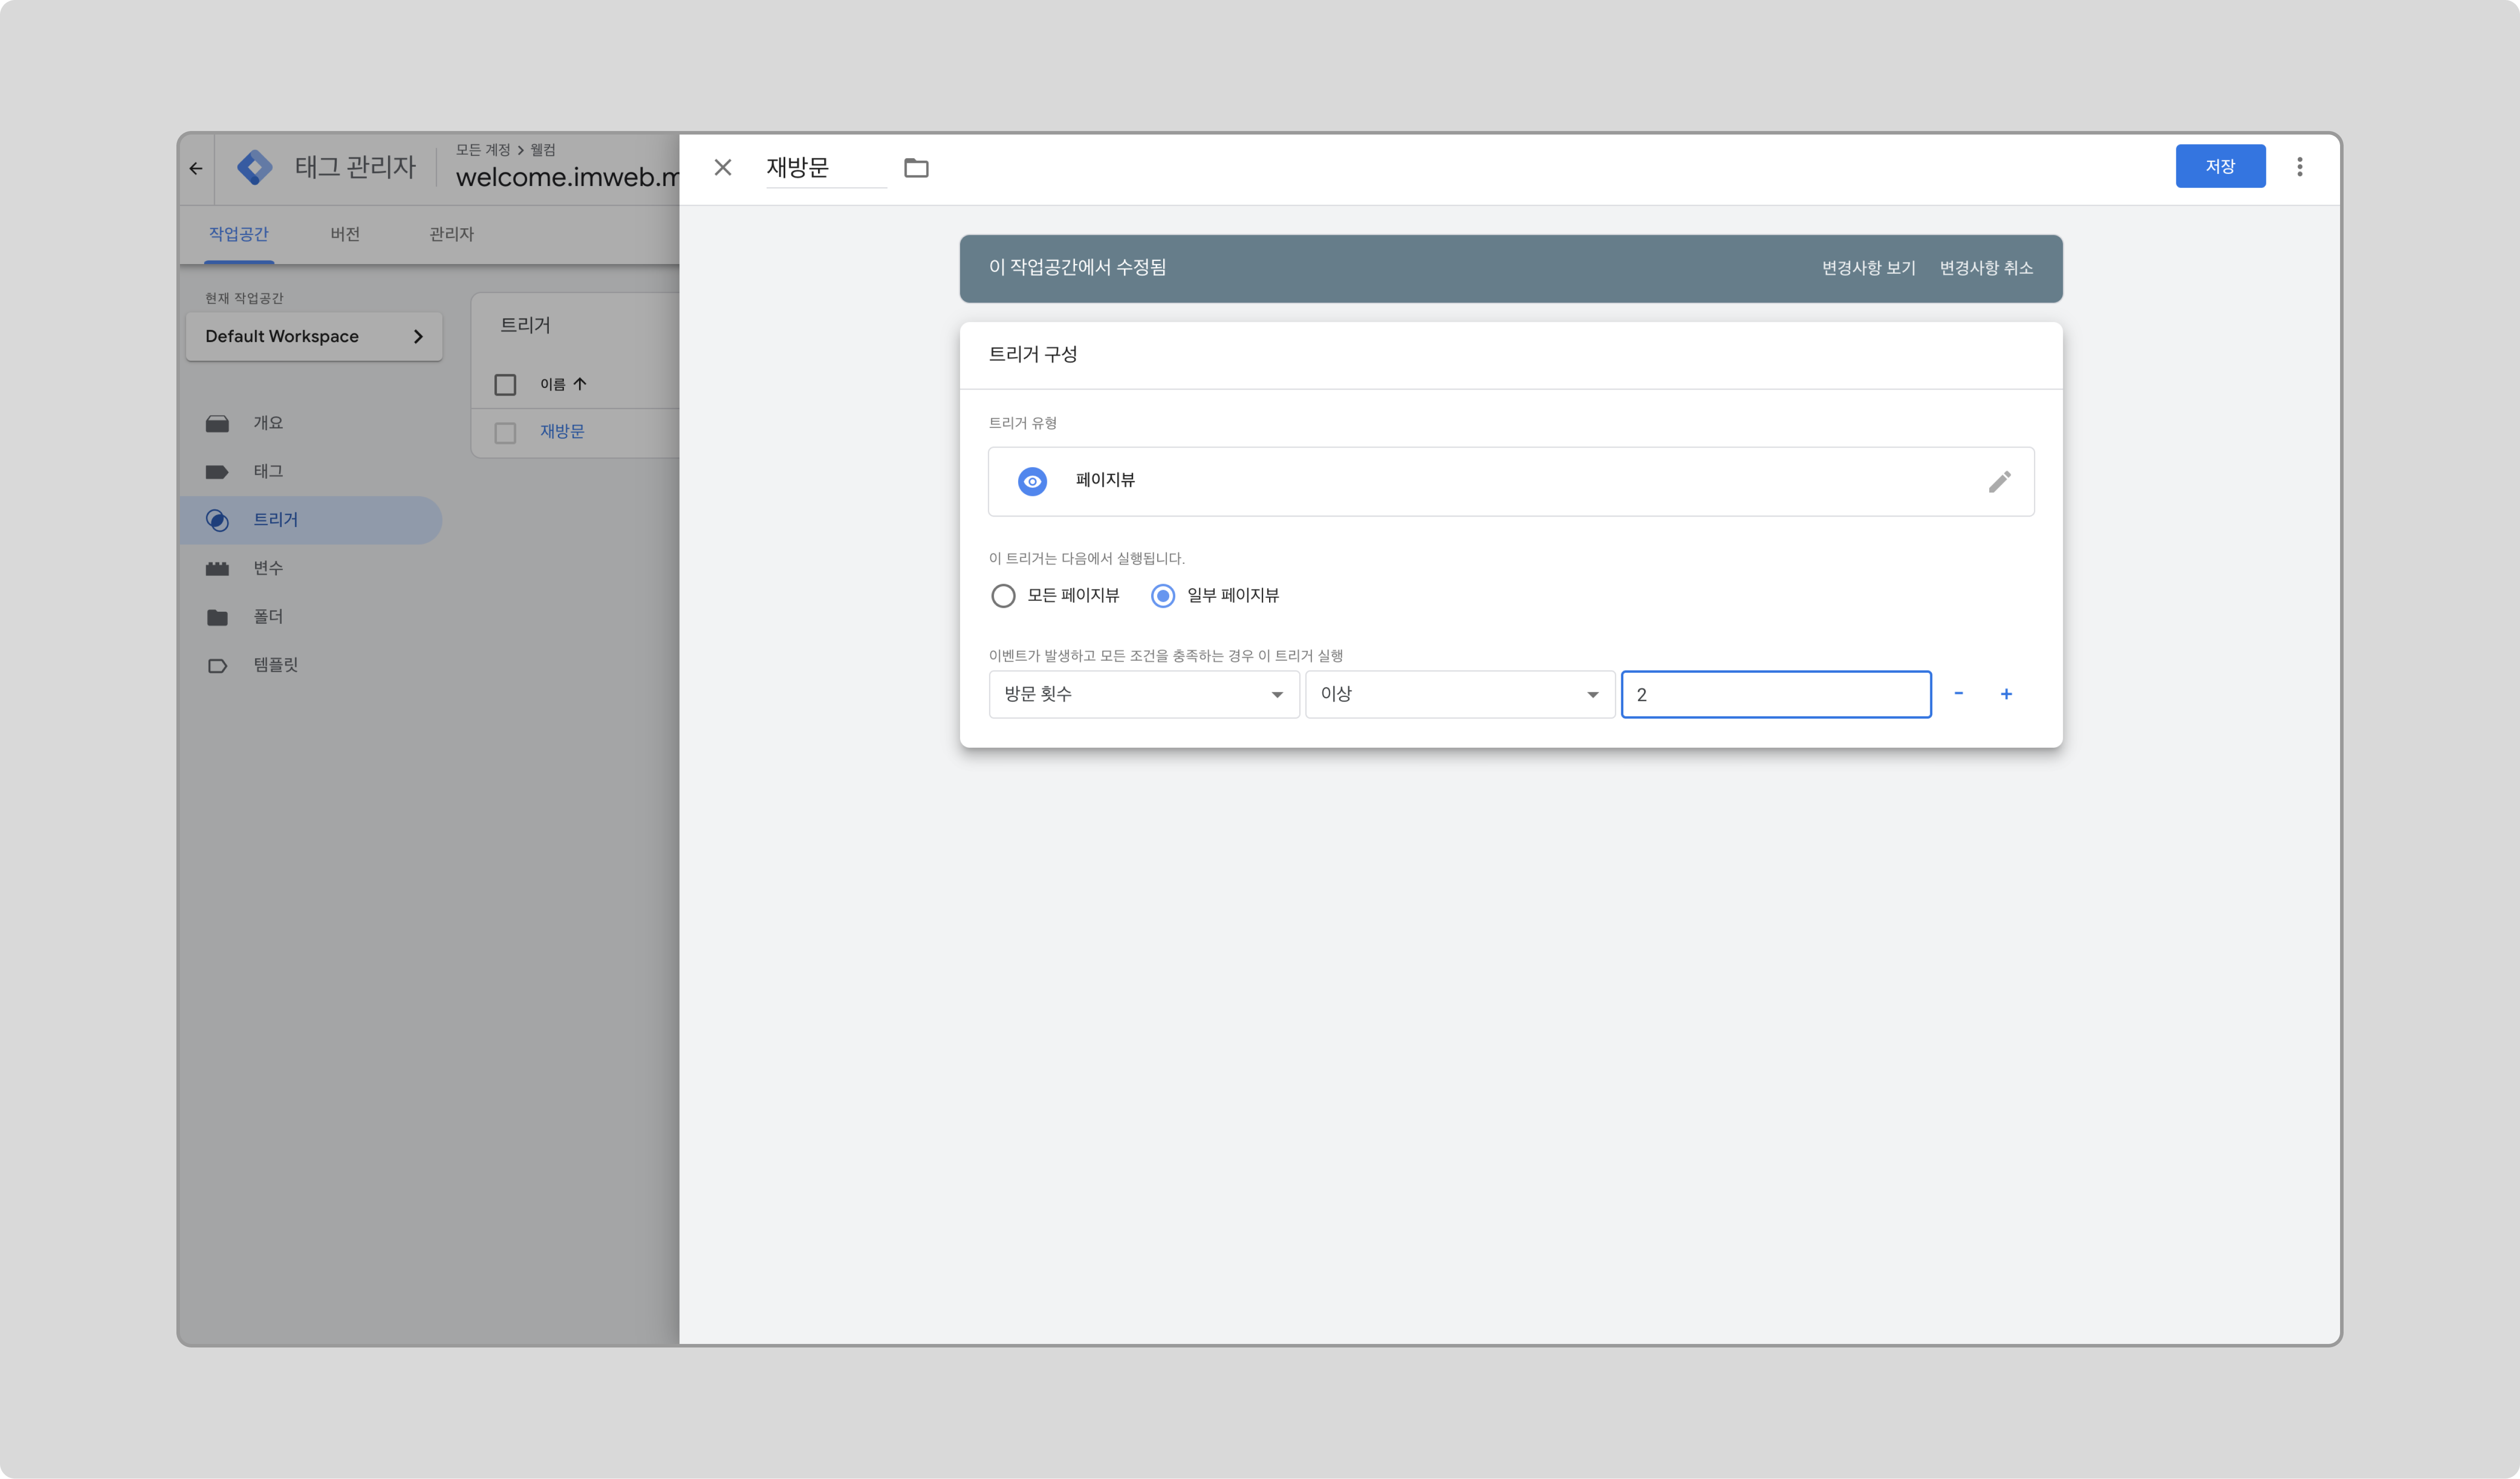This screenshot has width=2520, height=1479.
Task: Select 트리거 in the sidebar
Action: [312, 520]
